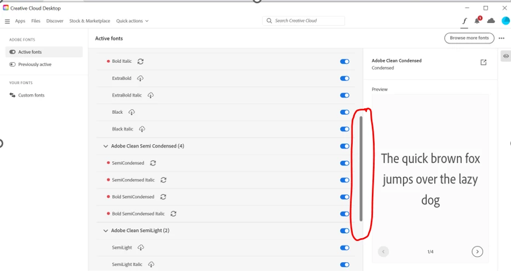Click the search magnifier icon
511x271 pixels.
pyautogui.click(x=269, y=21)
